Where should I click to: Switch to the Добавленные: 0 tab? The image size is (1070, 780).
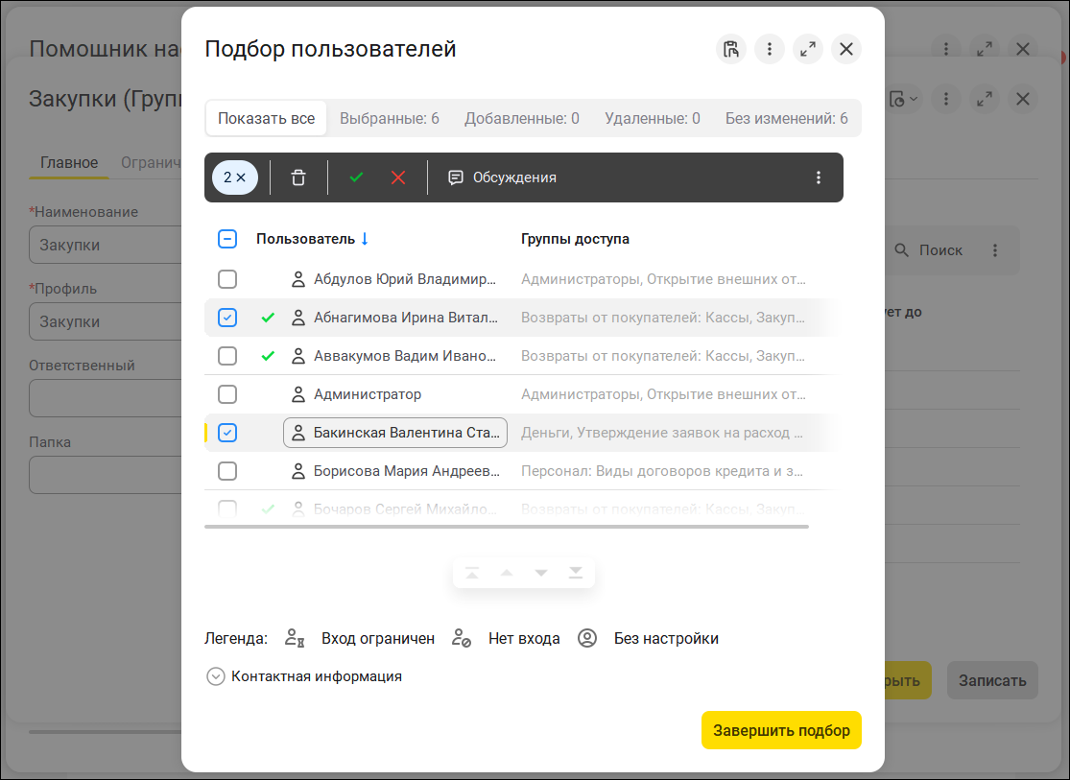522,118
